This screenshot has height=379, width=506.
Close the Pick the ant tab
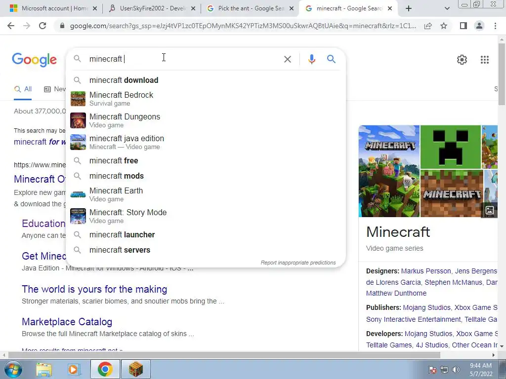[292, 8]
